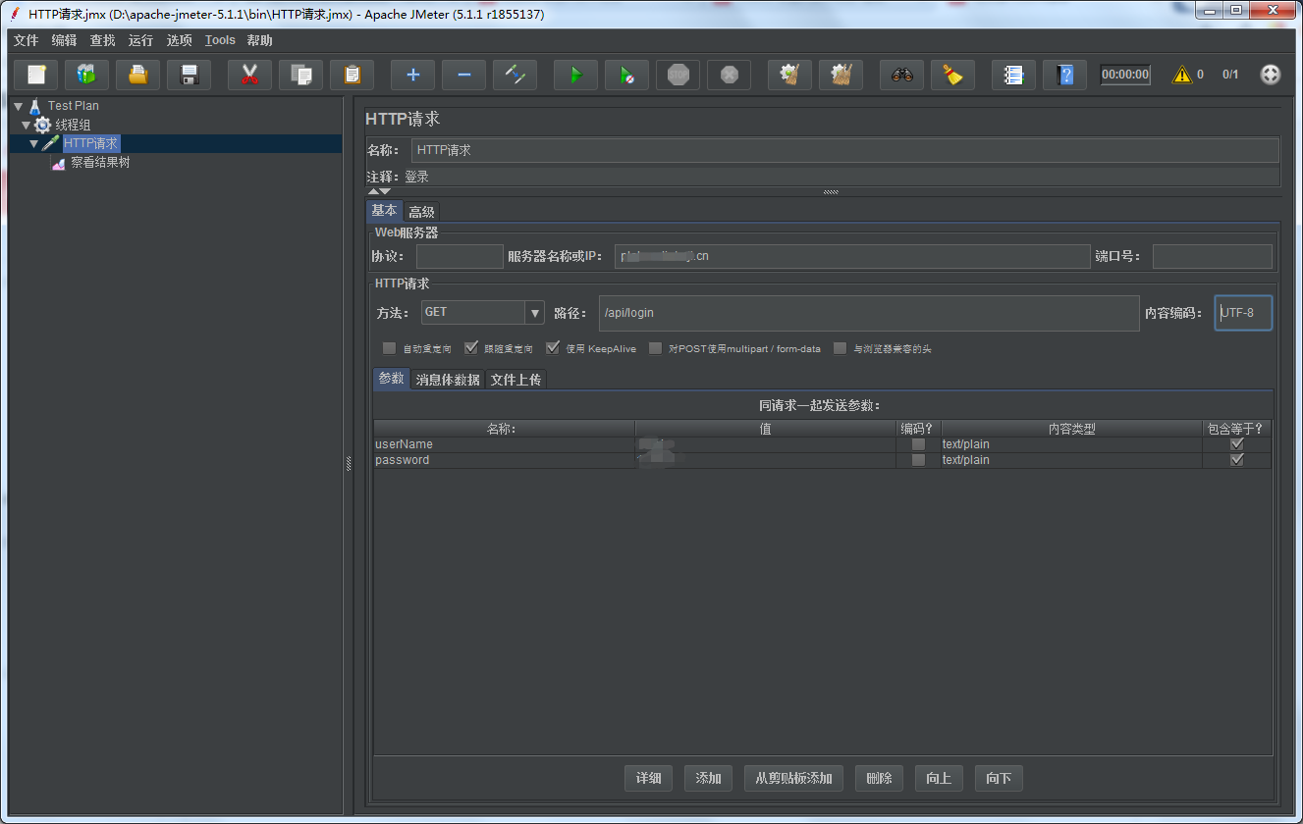Screen dimensions: 1303x824
Task: Save the test plan with the floppy disk icon
Action: click(190, 75)
